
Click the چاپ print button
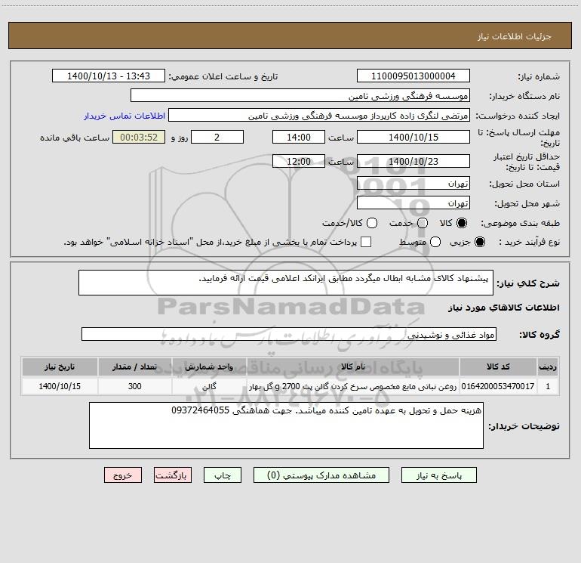pos(223,475)
